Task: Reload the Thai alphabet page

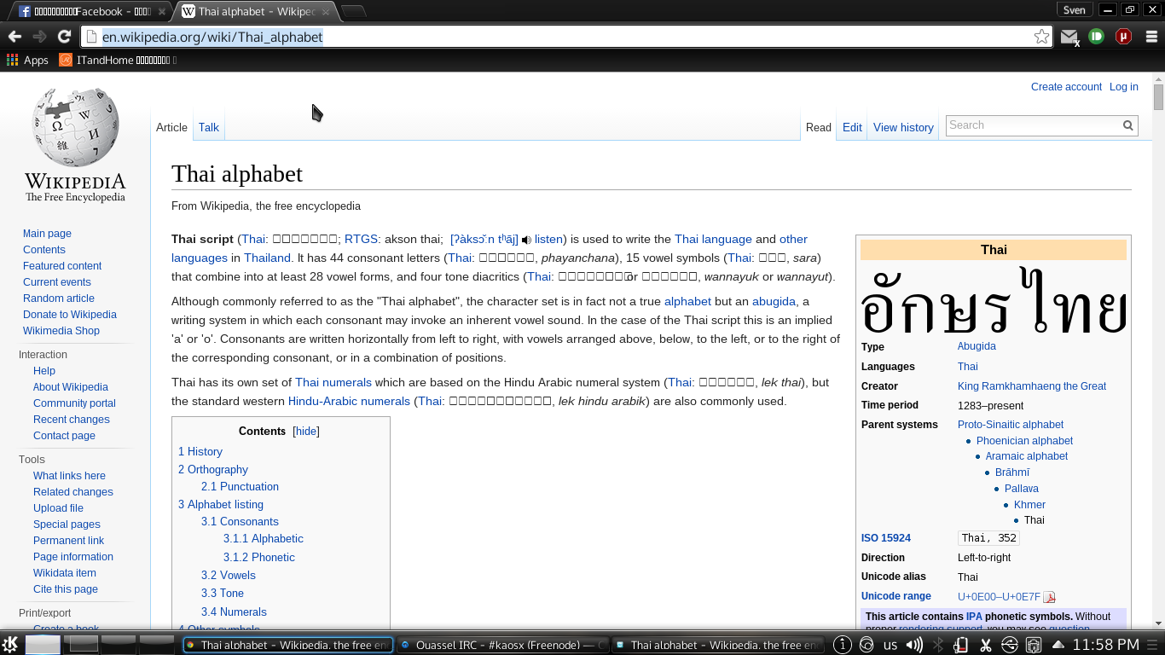Action: [64, 37]
